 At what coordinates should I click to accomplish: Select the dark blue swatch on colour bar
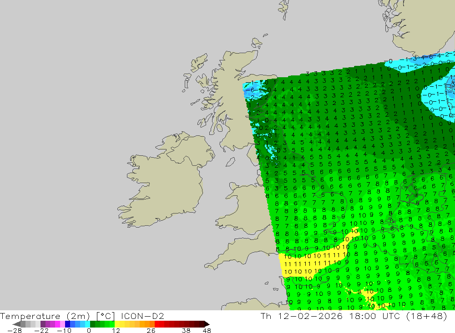(67, 324)
